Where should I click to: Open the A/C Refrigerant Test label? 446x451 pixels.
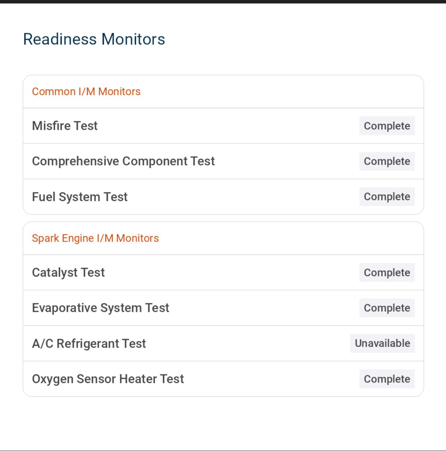(x=89, y=344)
